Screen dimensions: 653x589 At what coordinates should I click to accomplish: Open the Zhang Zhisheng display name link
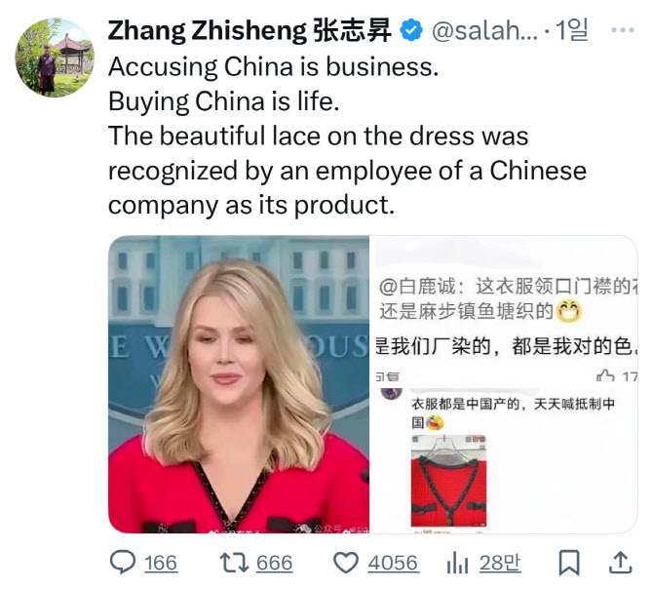pyautogui.click(x=250, y=30)
